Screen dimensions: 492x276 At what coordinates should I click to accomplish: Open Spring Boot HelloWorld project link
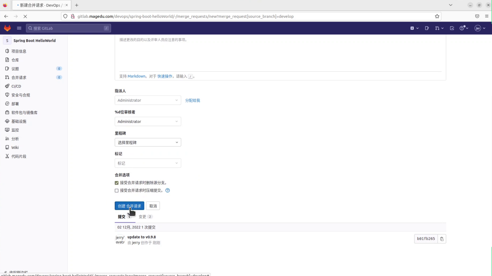(x=34, y=40)
